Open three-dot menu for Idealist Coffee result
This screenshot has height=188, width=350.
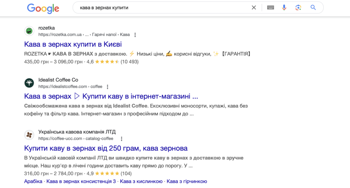click(108, 87)
